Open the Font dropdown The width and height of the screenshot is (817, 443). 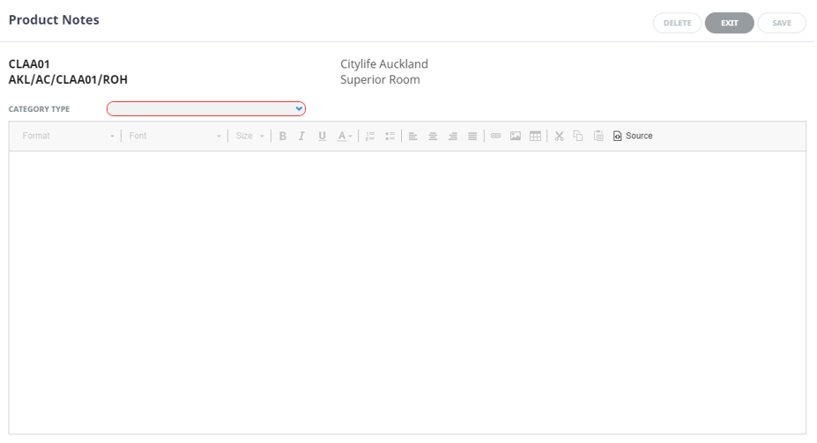(x=175, y=136)
